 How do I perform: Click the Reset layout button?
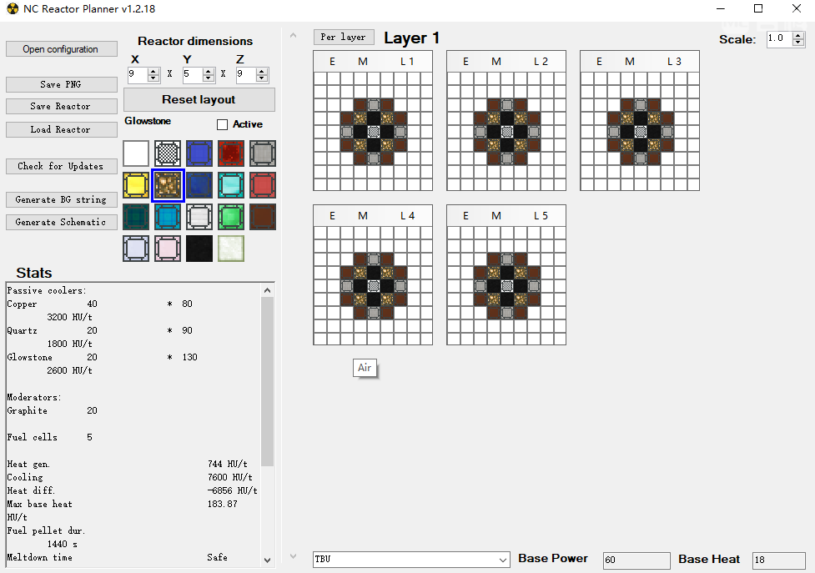(199, 99)
